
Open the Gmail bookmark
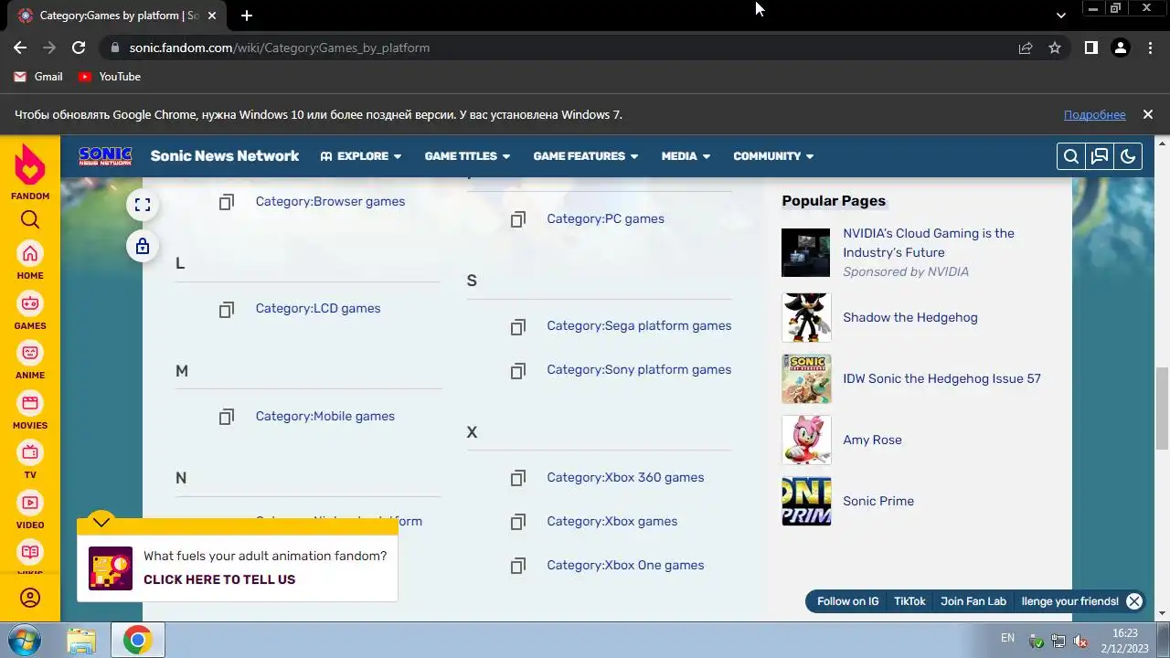[x=38, y=77]
